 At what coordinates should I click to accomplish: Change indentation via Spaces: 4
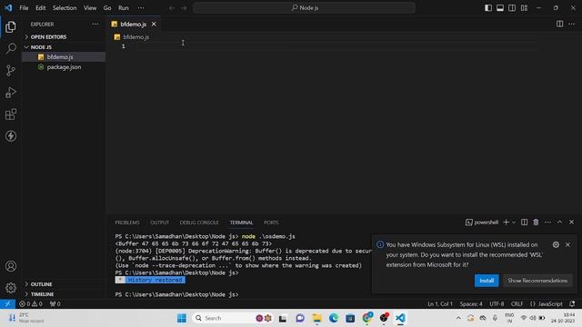pos(471,303)
